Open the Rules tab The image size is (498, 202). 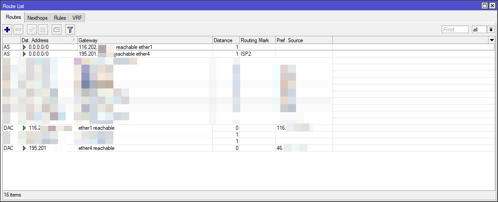click(x=60, y=18)
